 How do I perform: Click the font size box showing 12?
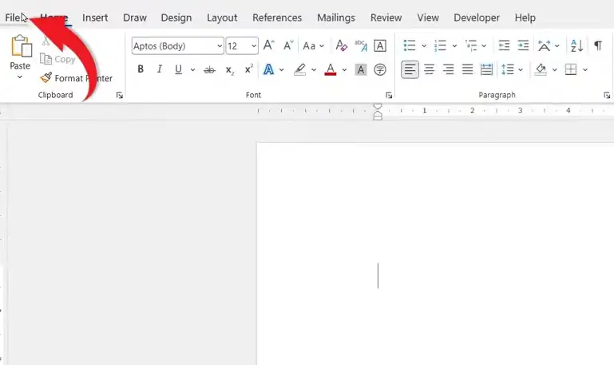[238, 46]
